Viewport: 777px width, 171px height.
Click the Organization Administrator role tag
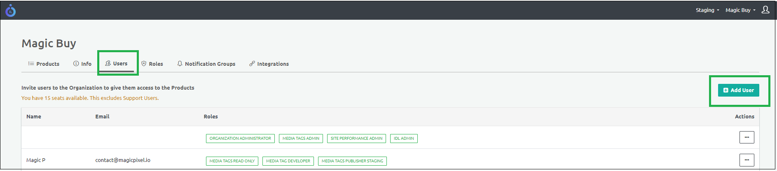point(240,139)
